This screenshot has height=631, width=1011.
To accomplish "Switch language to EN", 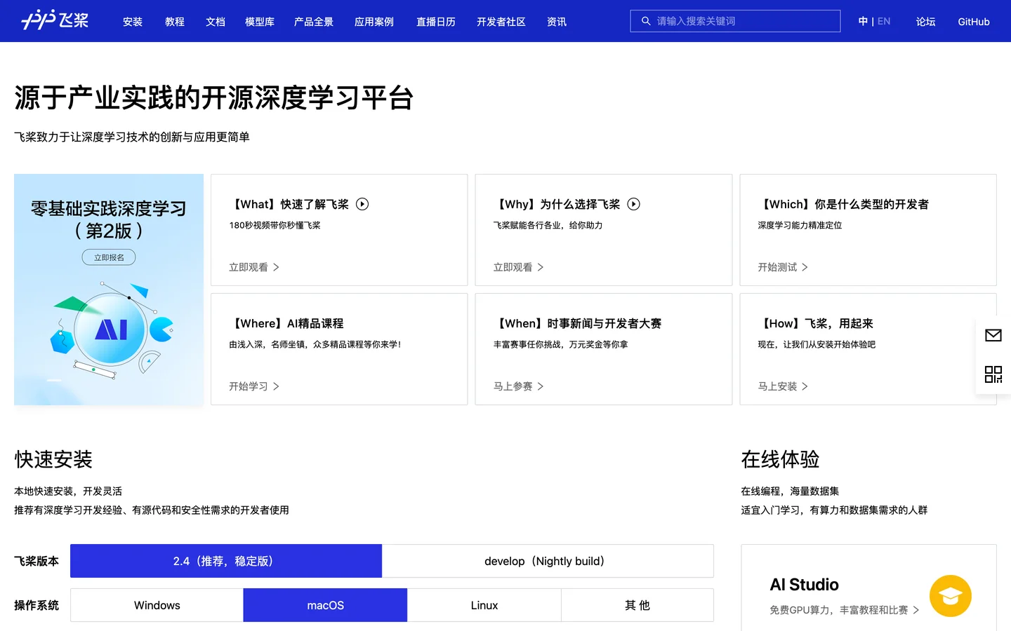I will coord(884,21).
